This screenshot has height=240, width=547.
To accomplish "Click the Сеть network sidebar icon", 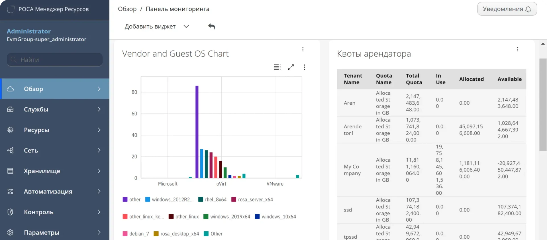I will 10,150.
